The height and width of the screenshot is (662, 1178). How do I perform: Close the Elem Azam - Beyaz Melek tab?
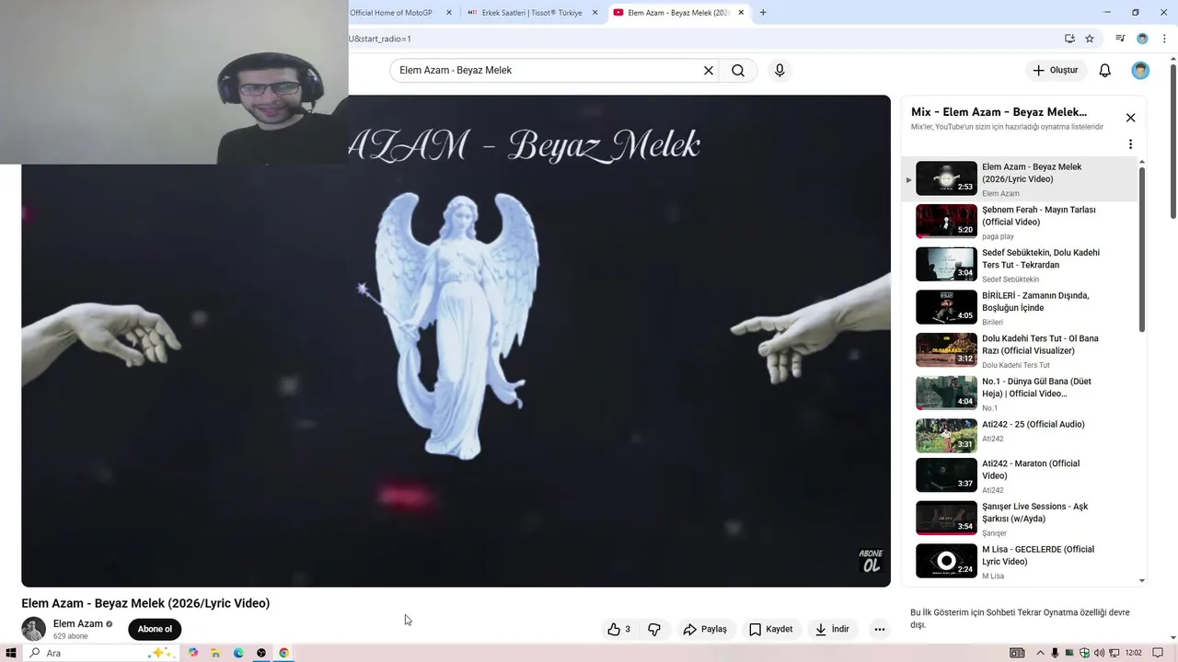click(x=741, y=13)
